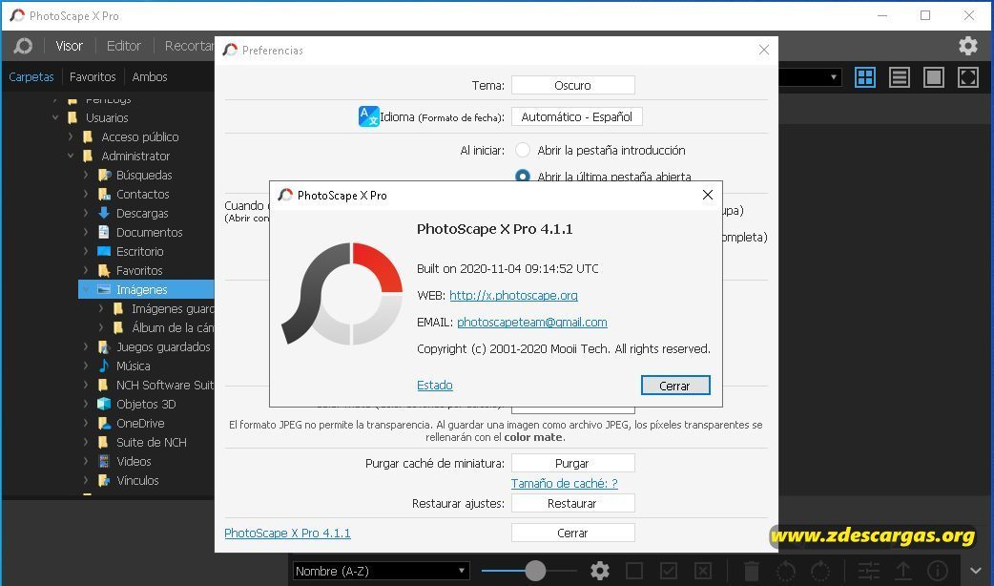The image size is (994, 586).
Task: Switch to the Visor tab
Action: 69,46
